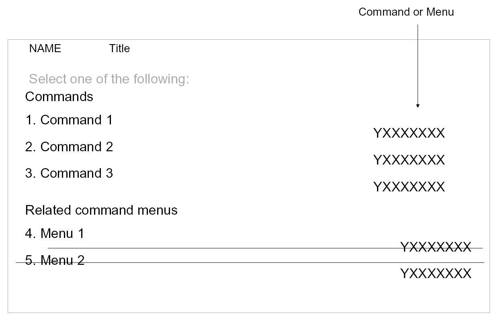Pick option 3. Command 3
Image resolution: width=500 pixels, height=321 pixels.
click(69, 173)
